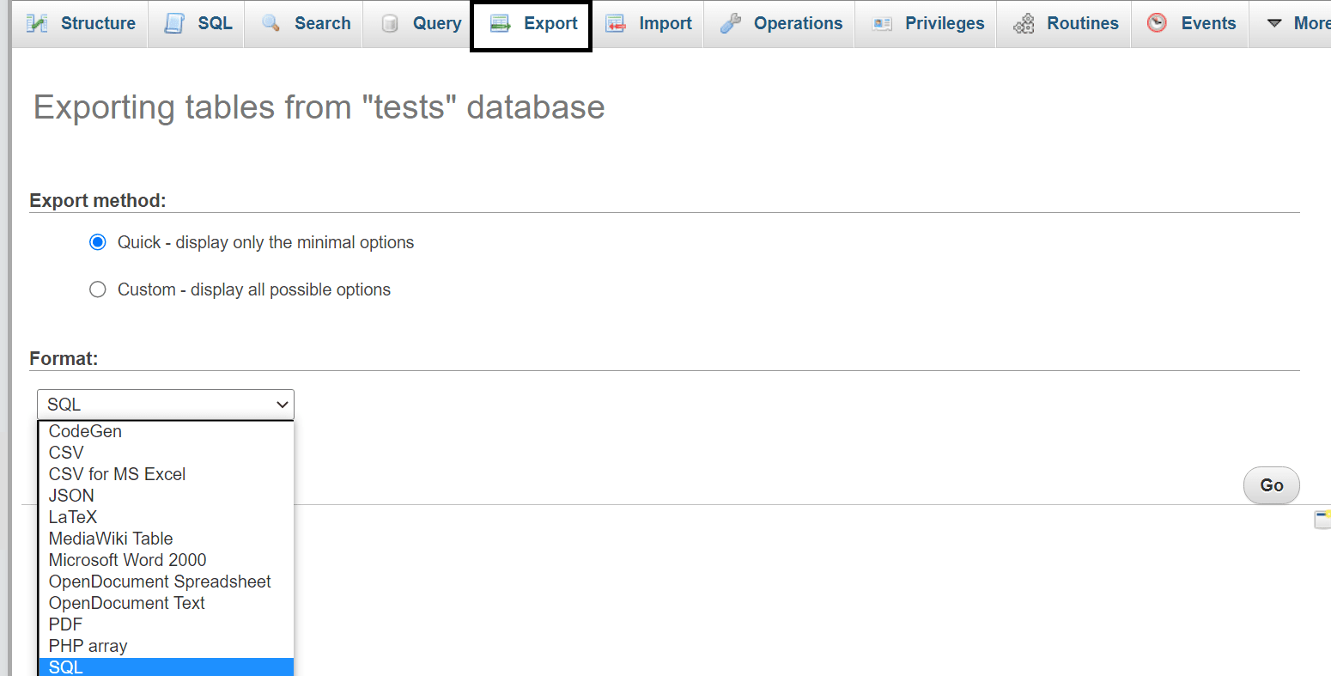Click the More triangle icon
This screenshot has height=676, width=1331.
tap(1274, 23)
